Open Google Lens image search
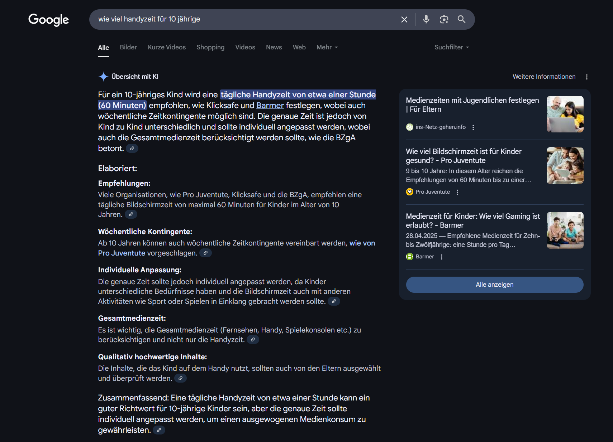The height and width of the screenshot is (442, 613). [x=444, y=19]
